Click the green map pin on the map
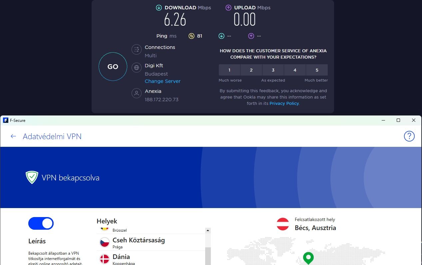Image resolution: width=422 pixels, height=265 pixels. click(x=308, y=258)
